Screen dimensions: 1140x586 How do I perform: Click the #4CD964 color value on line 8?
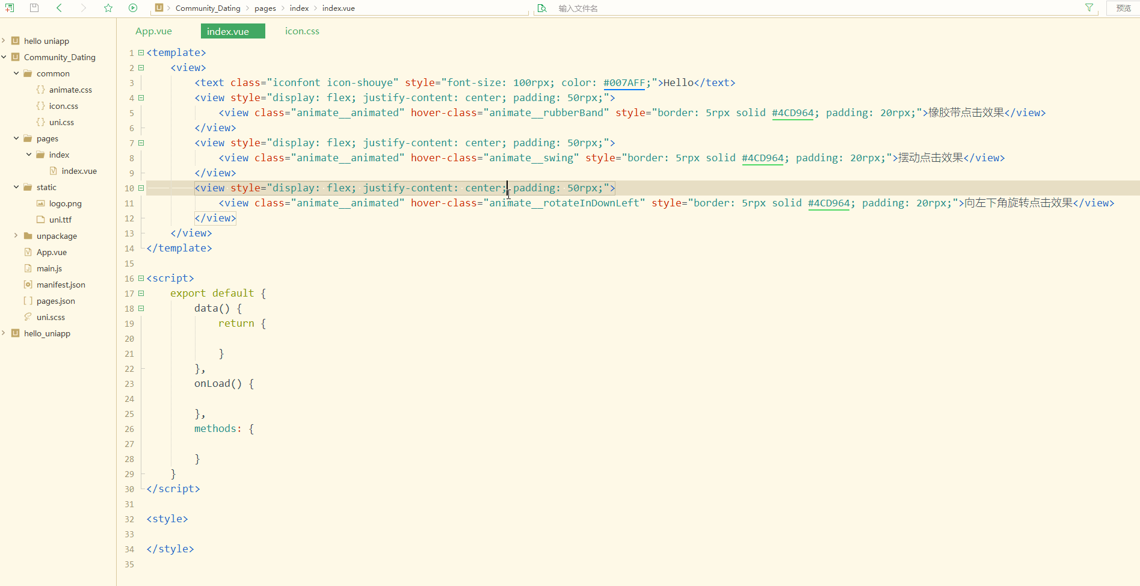coord(763,158)
